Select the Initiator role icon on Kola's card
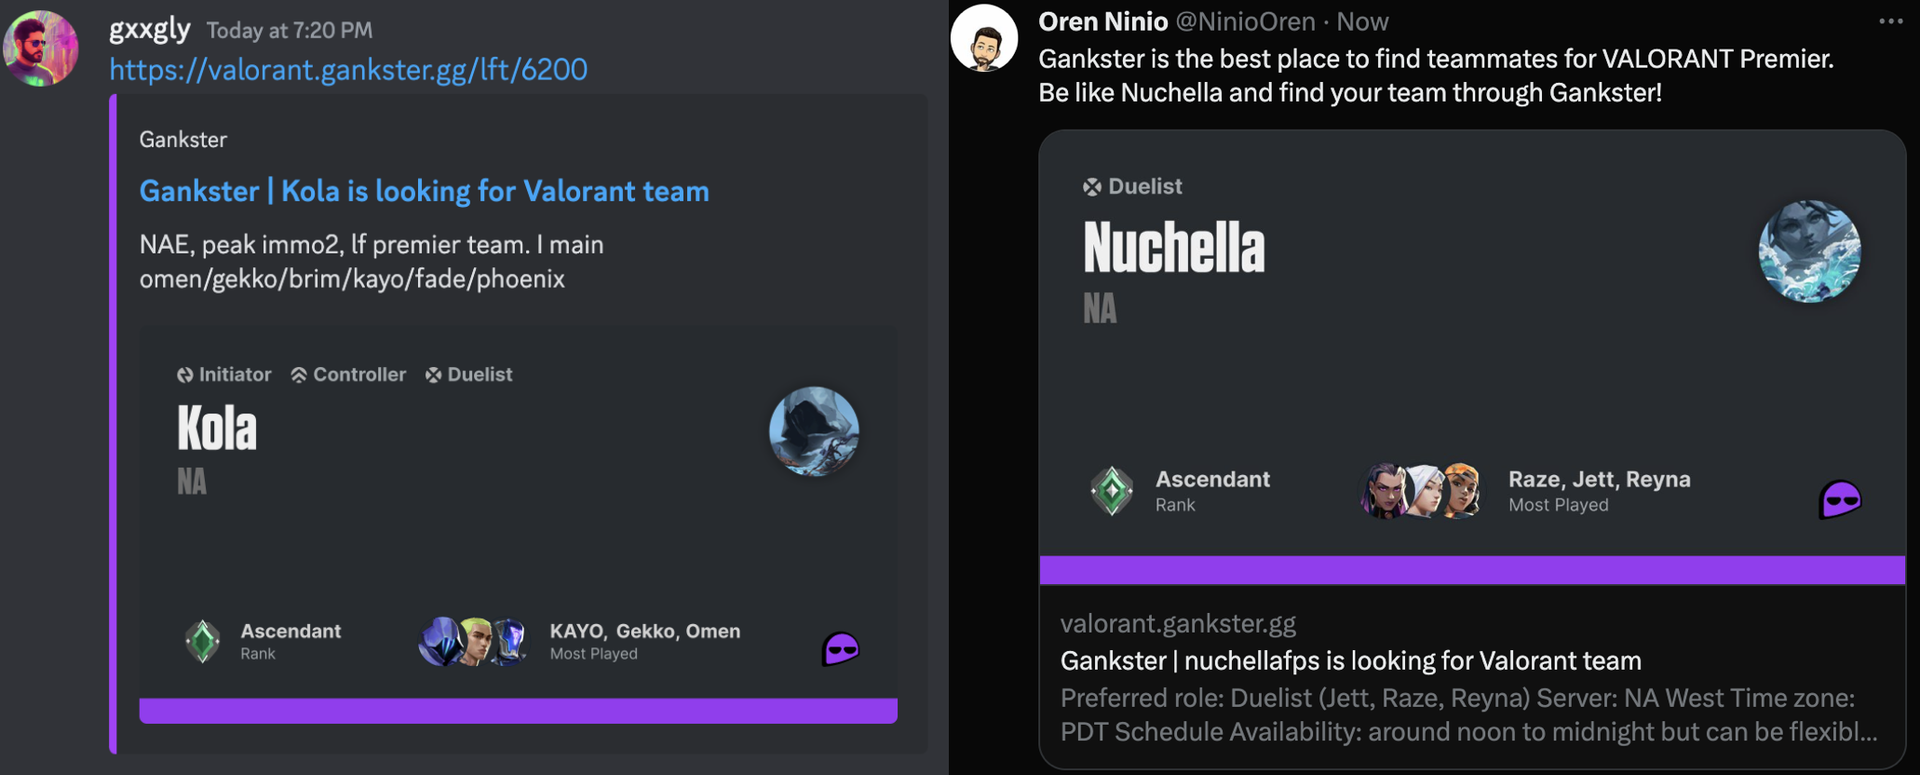Viewport: 1920px width, 775px height. pos(185,374)
